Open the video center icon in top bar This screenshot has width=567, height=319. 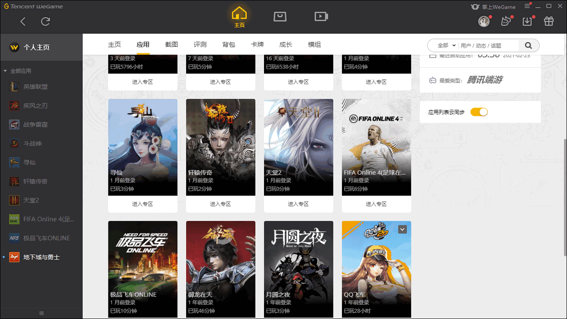click(321, 16)
